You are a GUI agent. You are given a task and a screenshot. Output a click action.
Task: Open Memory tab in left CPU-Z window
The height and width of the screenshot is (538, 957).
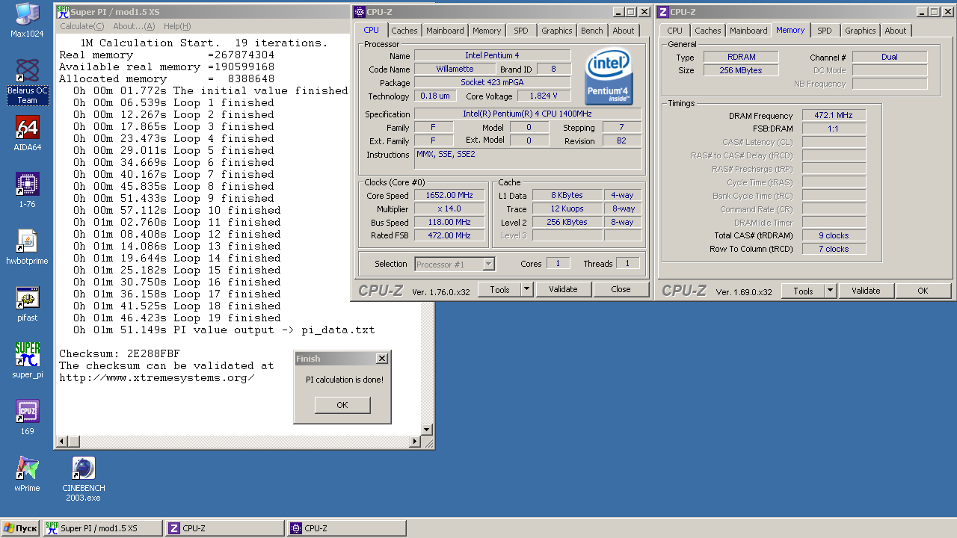487,31
